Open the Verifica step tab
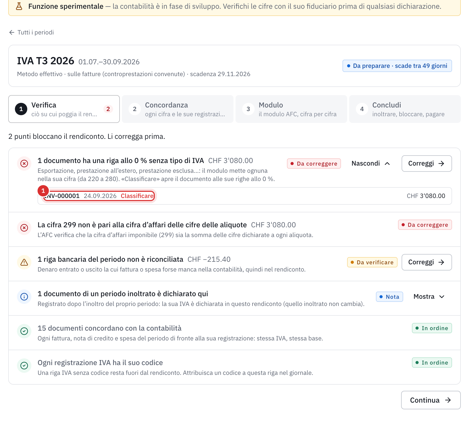This screenshot has width=469, height=434. pos(64,109)
